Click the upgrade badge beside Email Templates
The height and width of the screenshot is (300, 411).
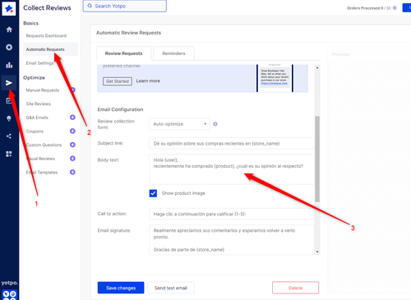coord(72,172)
